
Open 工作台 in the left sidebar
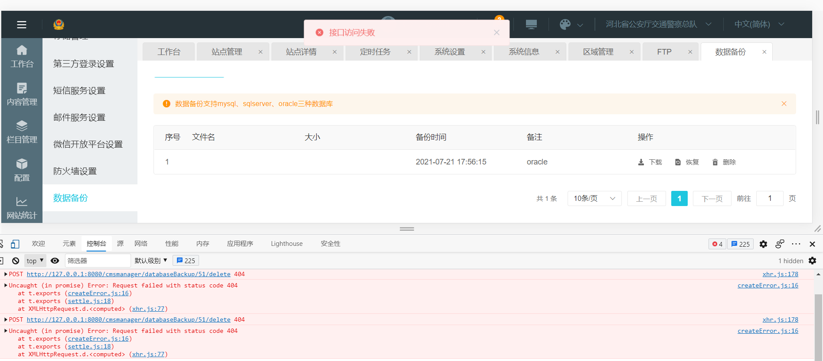point(22,57)
